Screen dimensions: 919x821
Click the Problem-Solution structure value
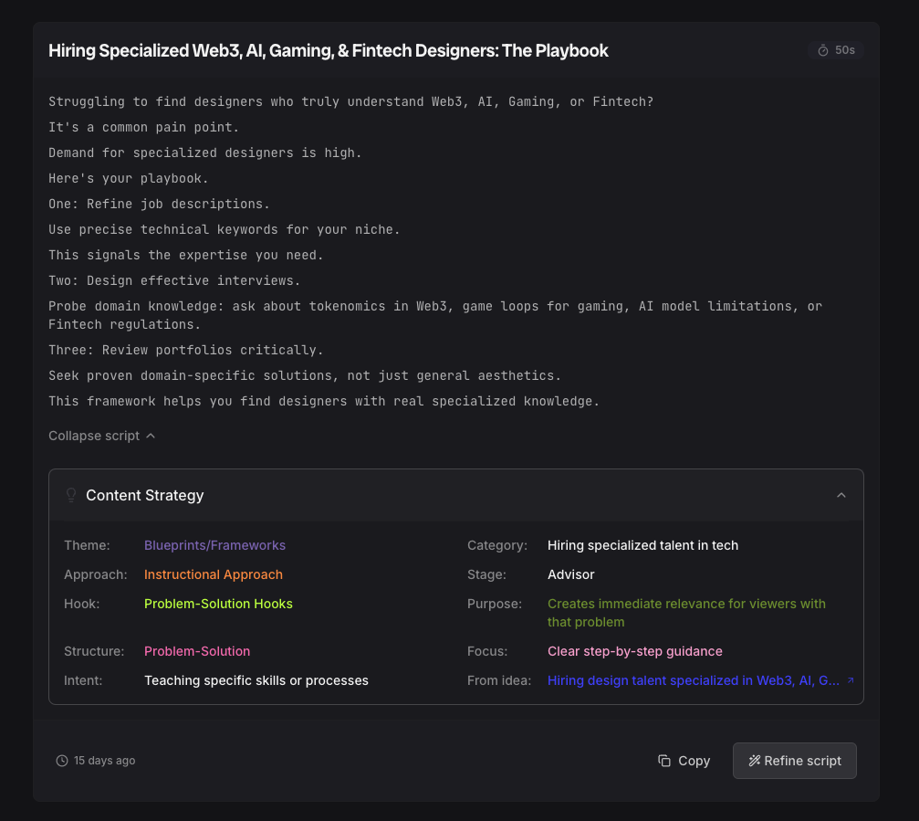tap(197, 651)
